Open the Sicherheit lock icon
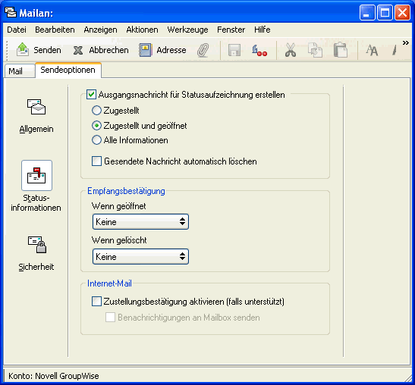 pos(37,245)
